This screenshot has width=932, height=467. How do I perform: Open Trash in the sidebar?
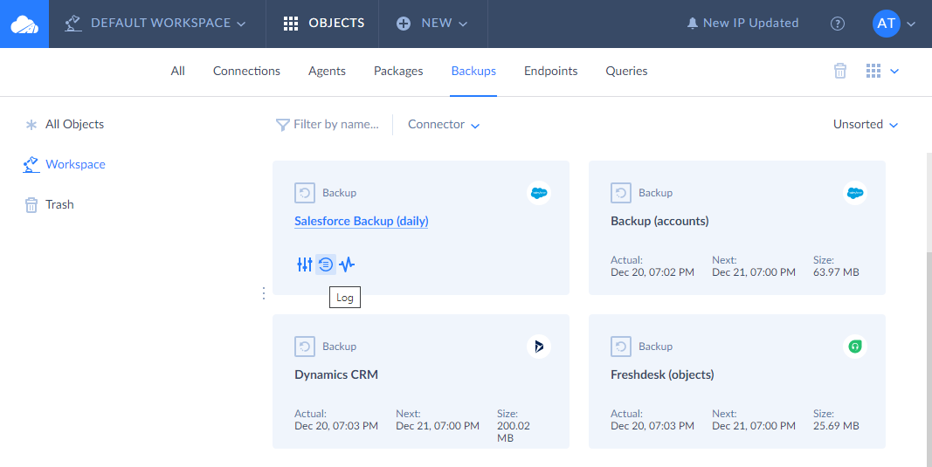pos(59,204)
